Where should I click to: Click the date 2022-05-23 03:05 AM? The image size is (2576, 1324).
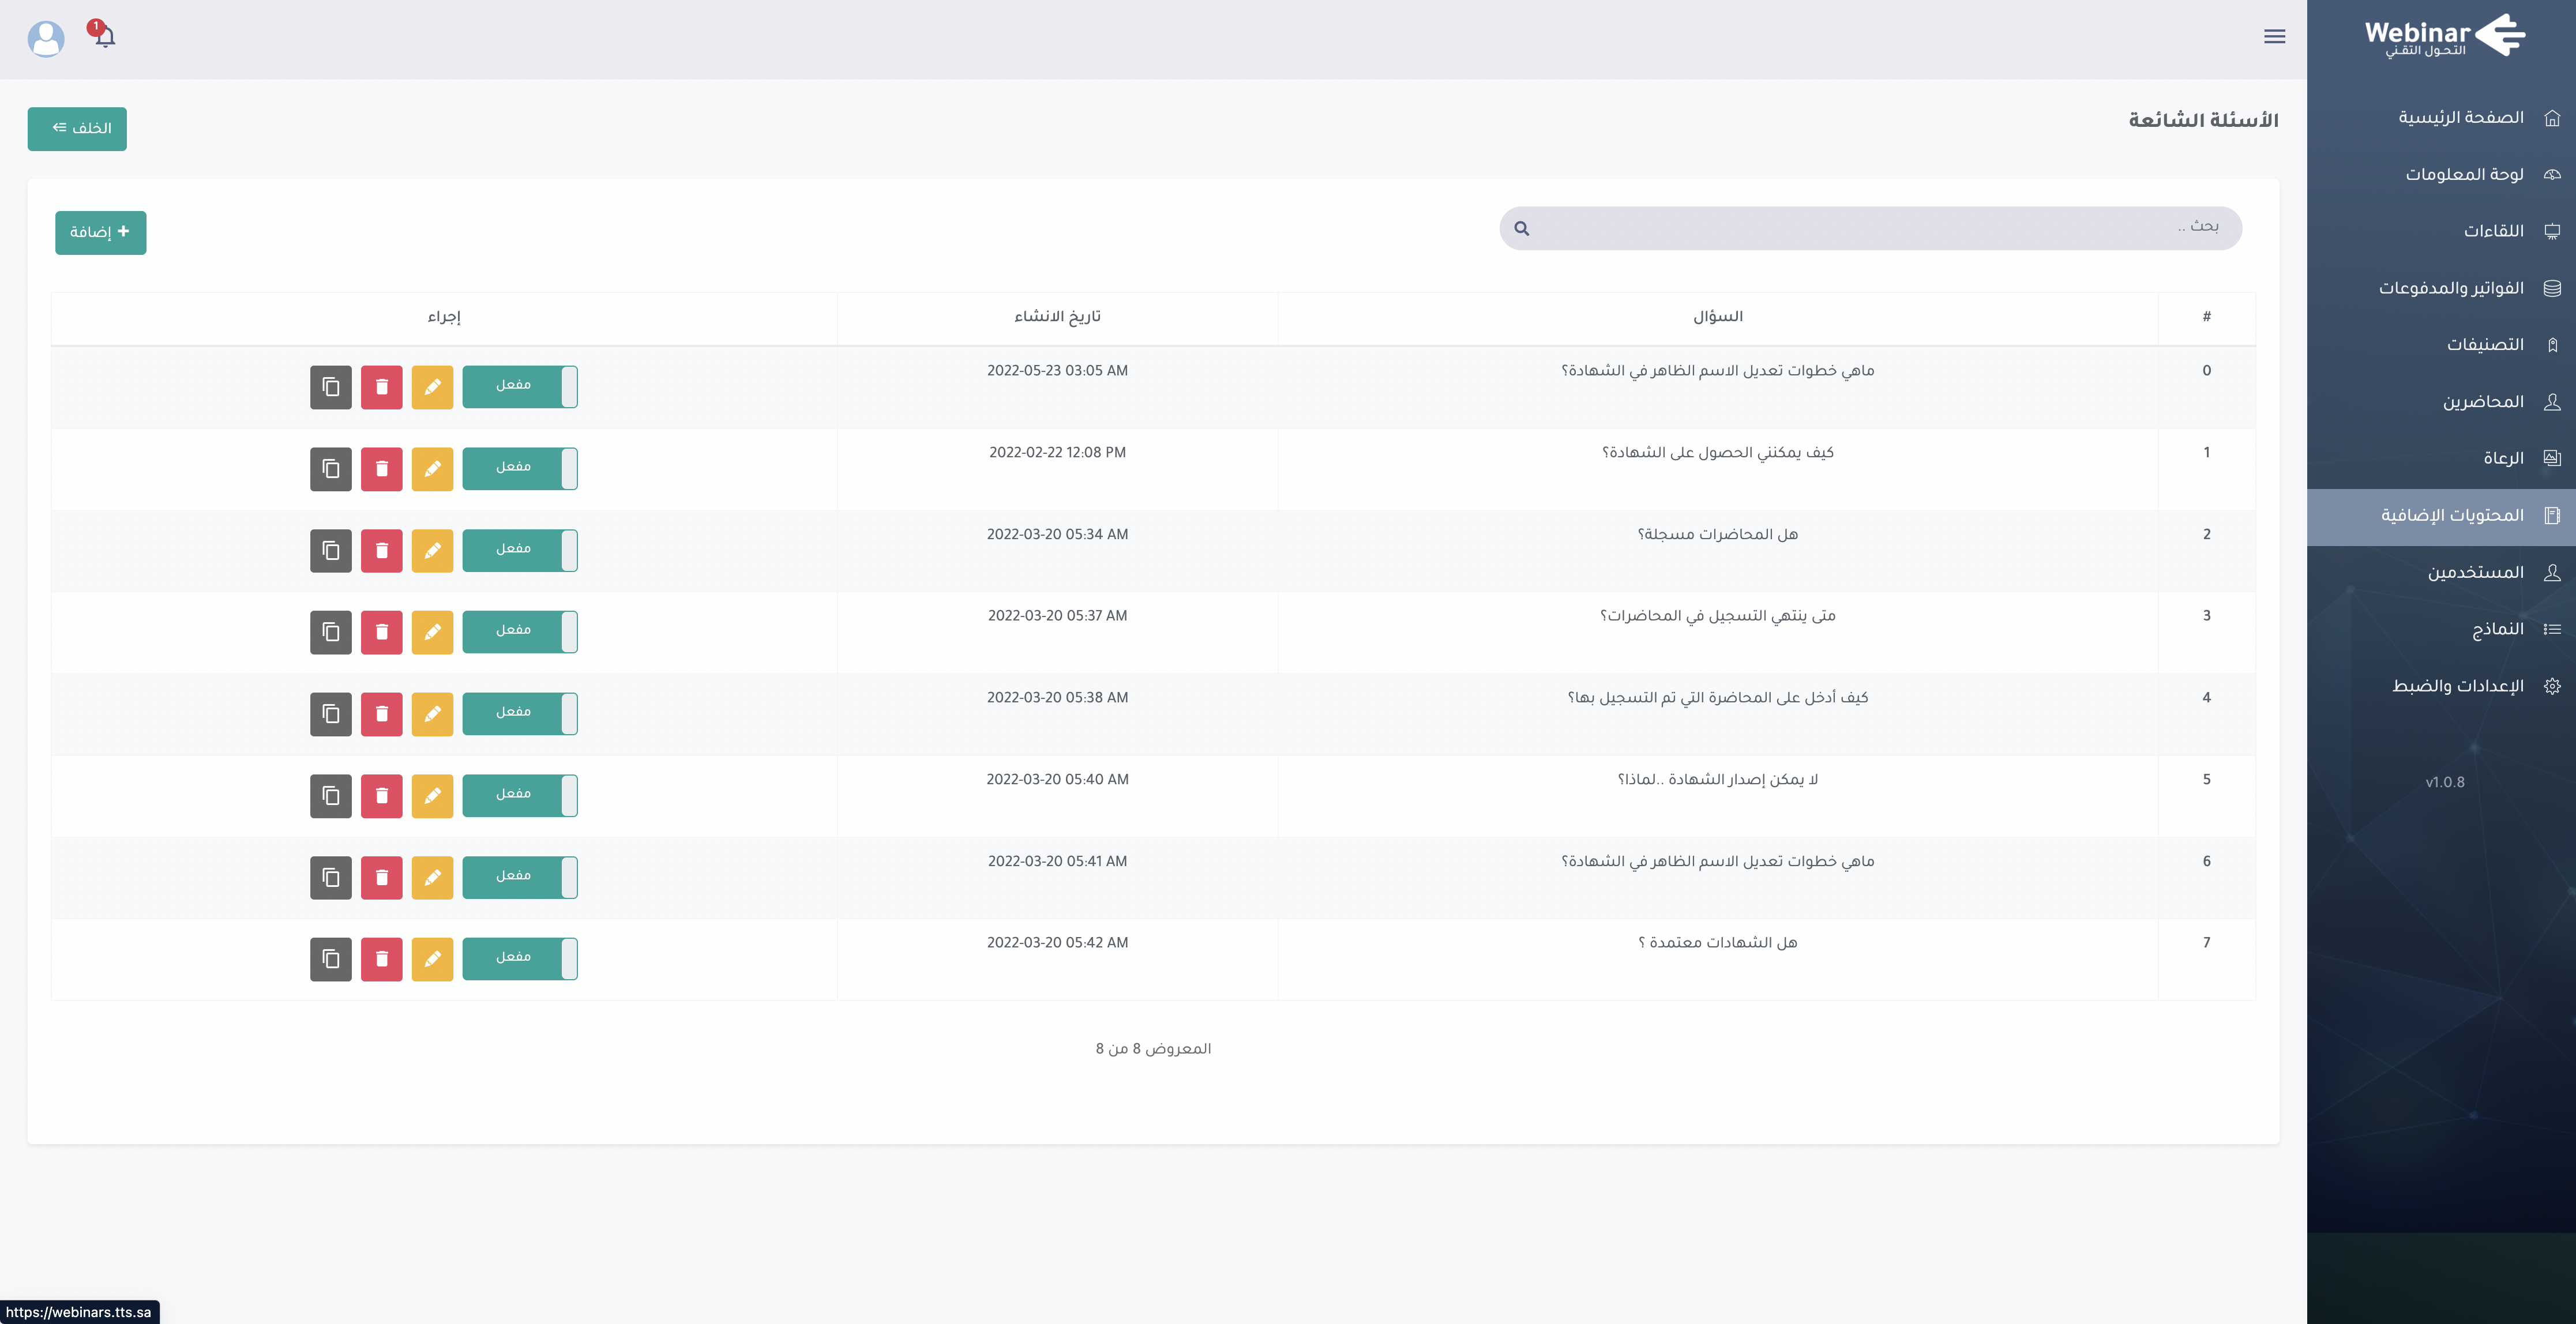pos(1057,371)
